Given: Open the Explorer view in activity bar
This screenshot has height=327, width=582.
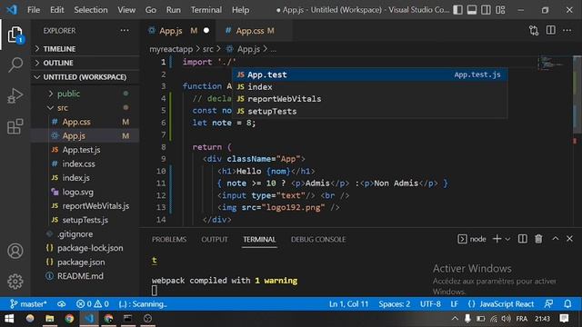Looking at the screenshot, I should click(x=15, y=35).
